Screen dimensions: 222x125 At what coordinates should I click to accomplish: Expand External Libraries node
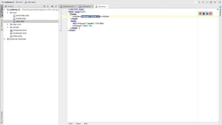pos(5,39)
